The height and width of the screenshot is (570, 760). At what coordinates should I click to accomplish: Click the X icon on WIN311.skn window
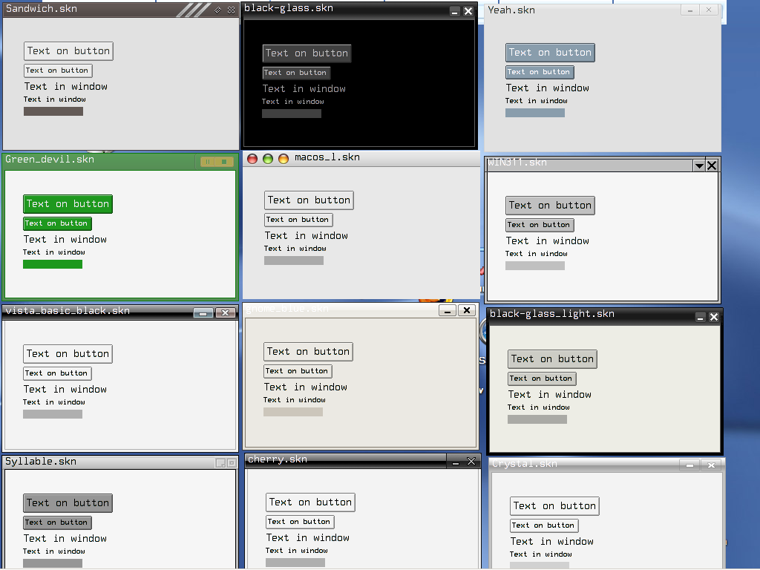(x=712, y=166)
